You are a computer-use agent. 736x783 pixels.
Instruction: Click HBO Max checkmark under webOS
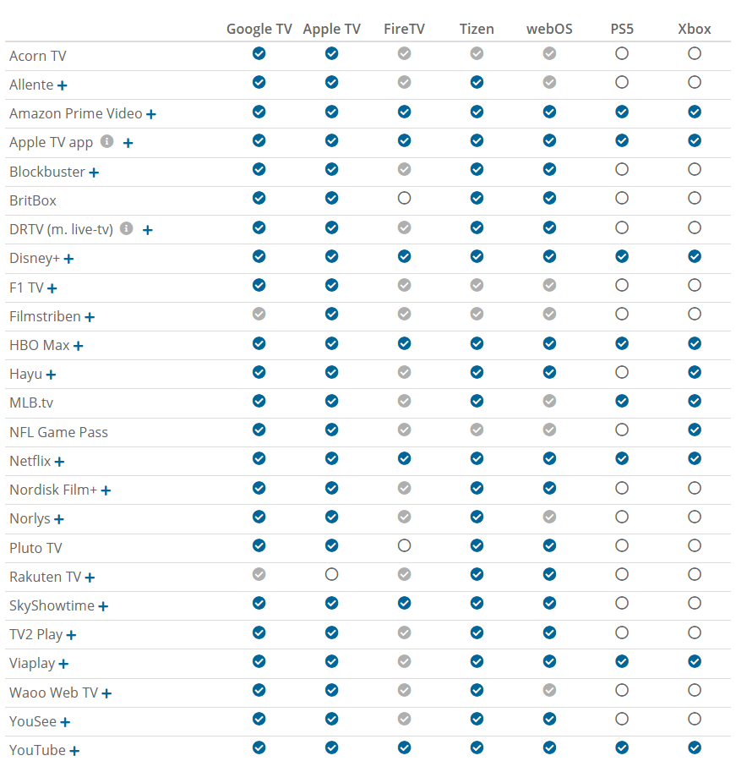[549, 343]
